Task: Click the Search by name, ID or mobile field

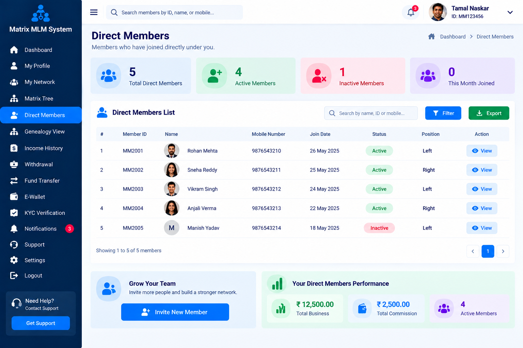Action: [371, 113]
